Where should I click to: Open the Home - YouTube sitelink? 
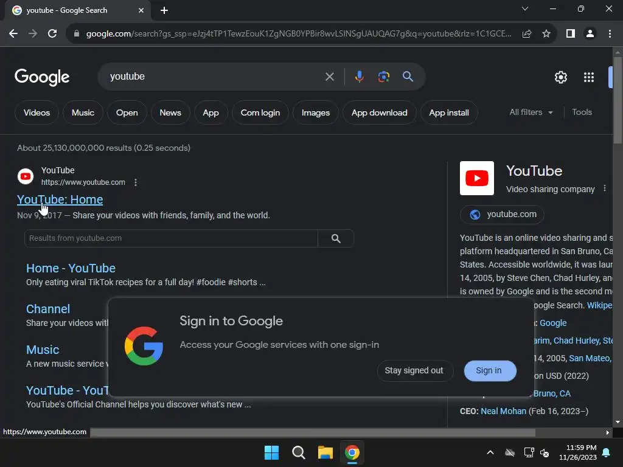(x=71, y=268)
